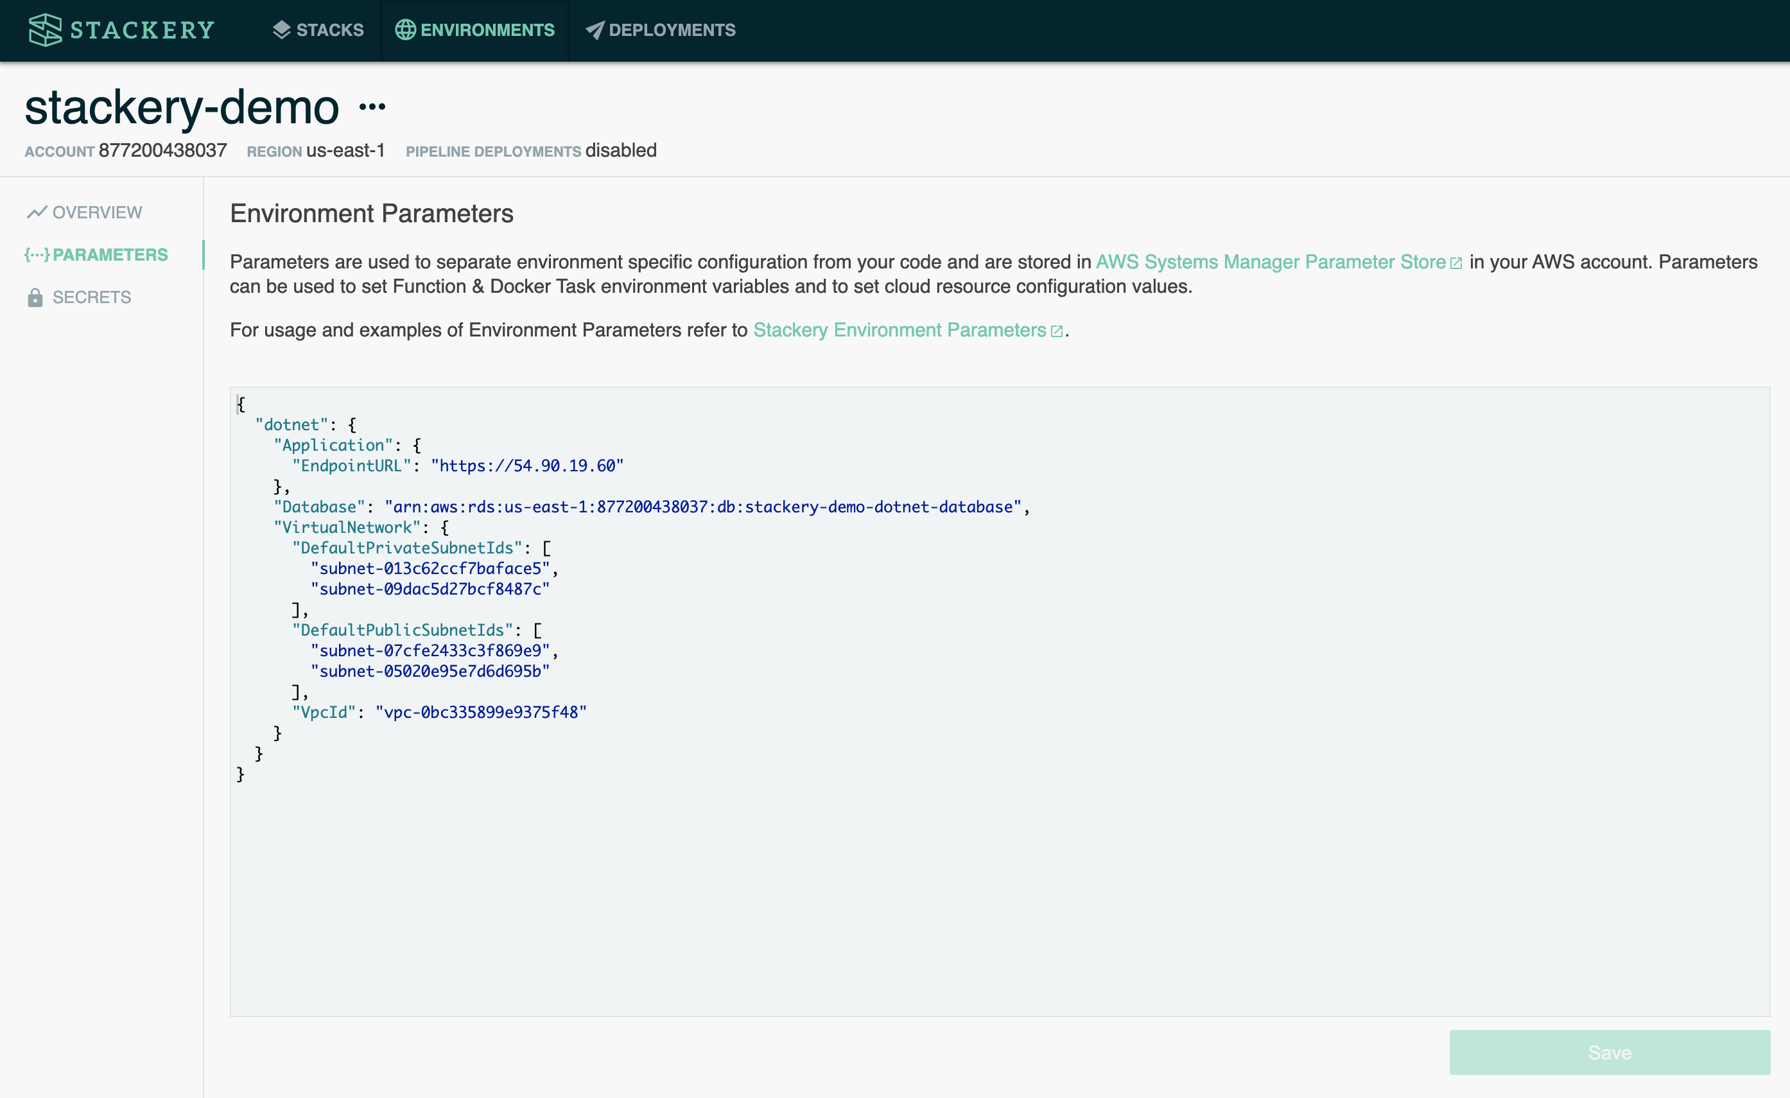The width and height of the screenshot is (1790, 1098).
Task: Click the Deployments paper plane icon
Action: (x=595, y=30)
